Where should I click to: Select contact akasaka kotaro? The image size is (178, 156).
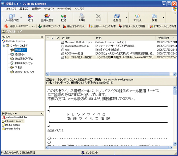point(13,121)
